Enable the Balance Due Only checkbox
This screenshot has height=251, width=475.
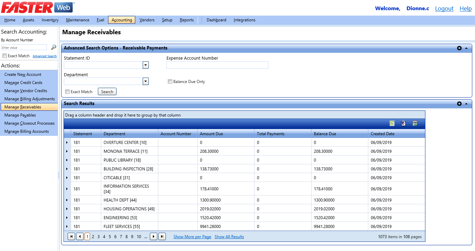click(170, 82)
